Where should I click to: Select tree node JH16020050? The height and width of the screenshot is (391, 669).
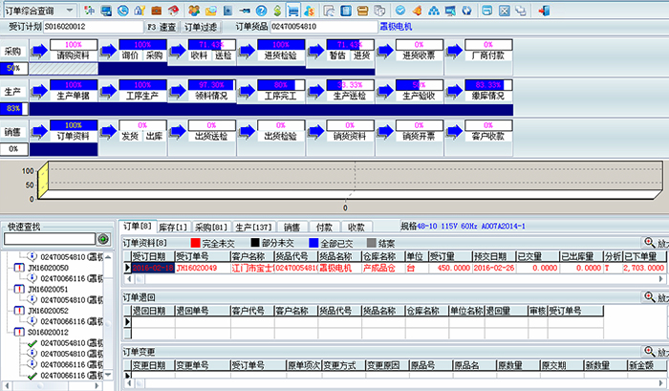click(x=48, y=268)
